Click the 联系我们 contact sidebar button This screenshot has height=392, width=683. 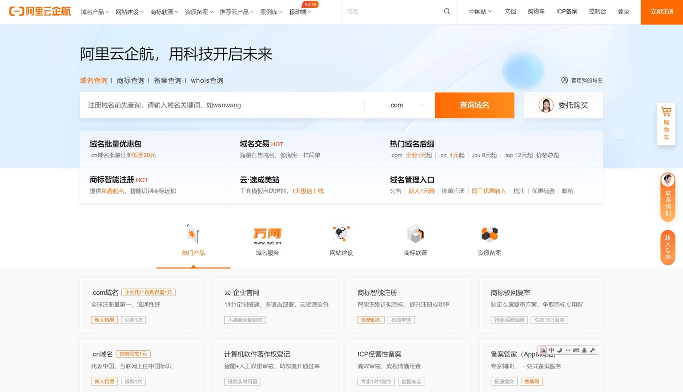(667, 197)
